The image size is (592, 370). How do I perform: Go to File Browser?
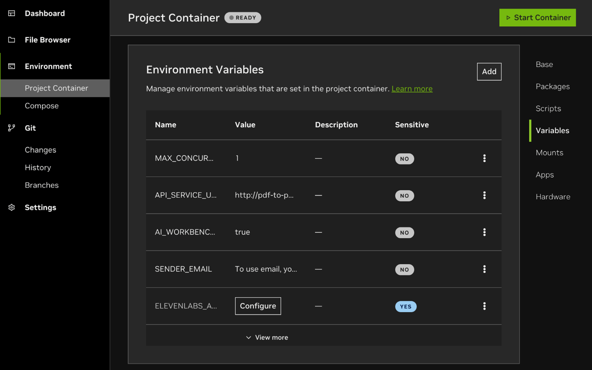[48, 40]
